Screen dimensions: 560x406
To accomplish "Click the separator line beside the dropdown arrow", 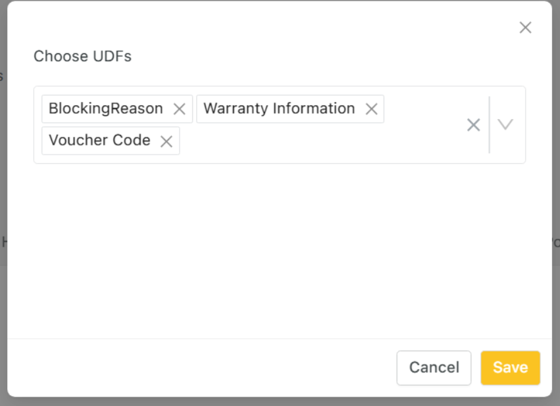I will tap(489, 125).
